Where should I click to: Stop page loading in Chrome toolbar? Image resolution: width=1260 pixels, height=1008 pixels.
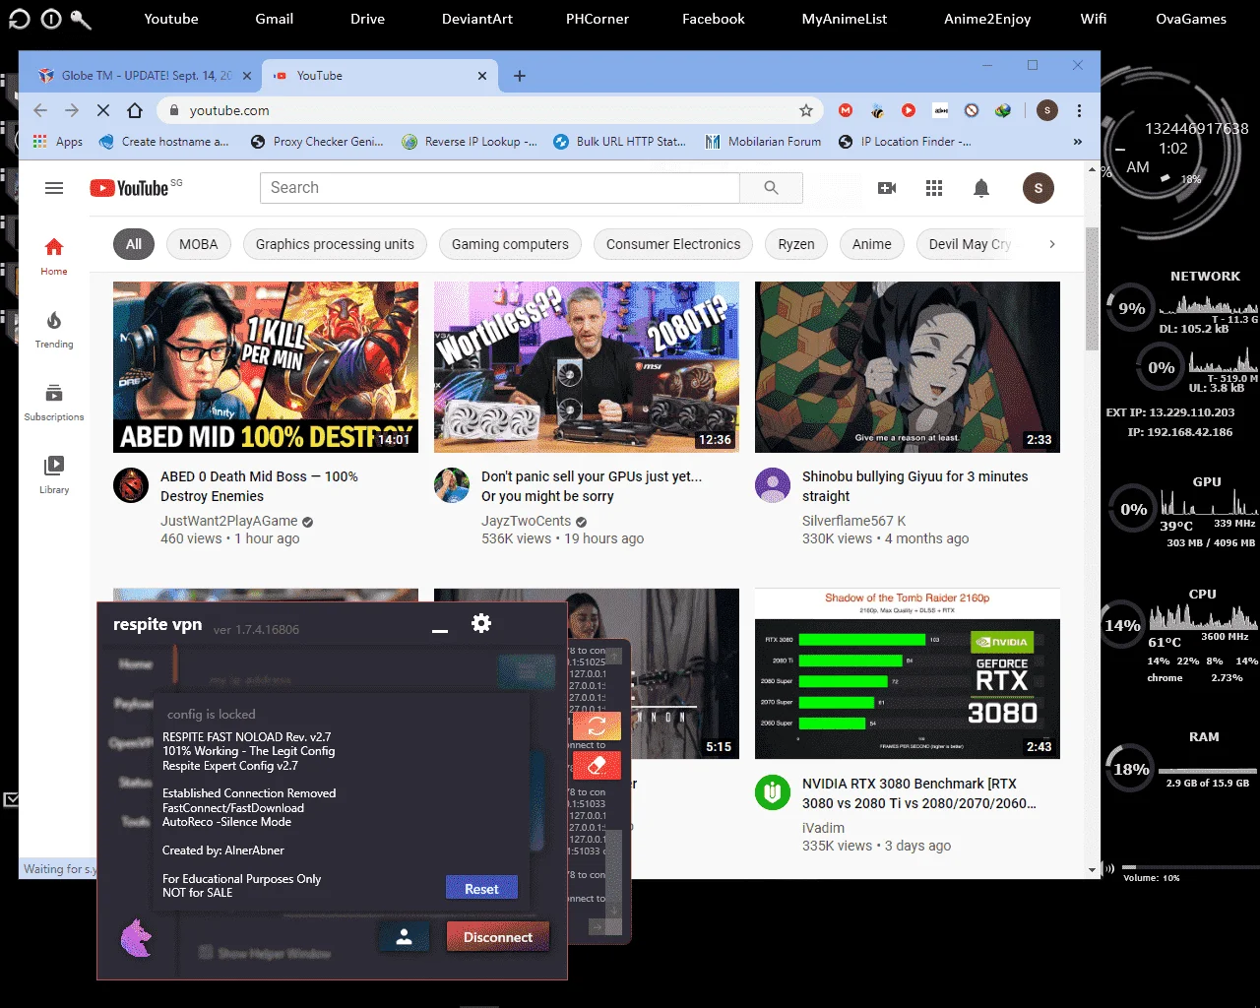click(x=102, y=110)
